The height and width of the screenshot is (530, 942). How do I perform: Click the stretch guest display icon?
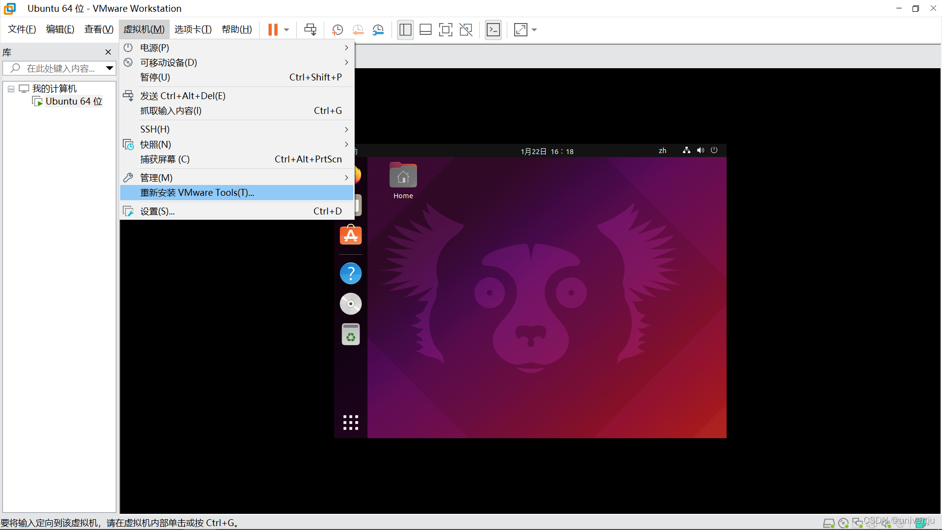[521, 30]
